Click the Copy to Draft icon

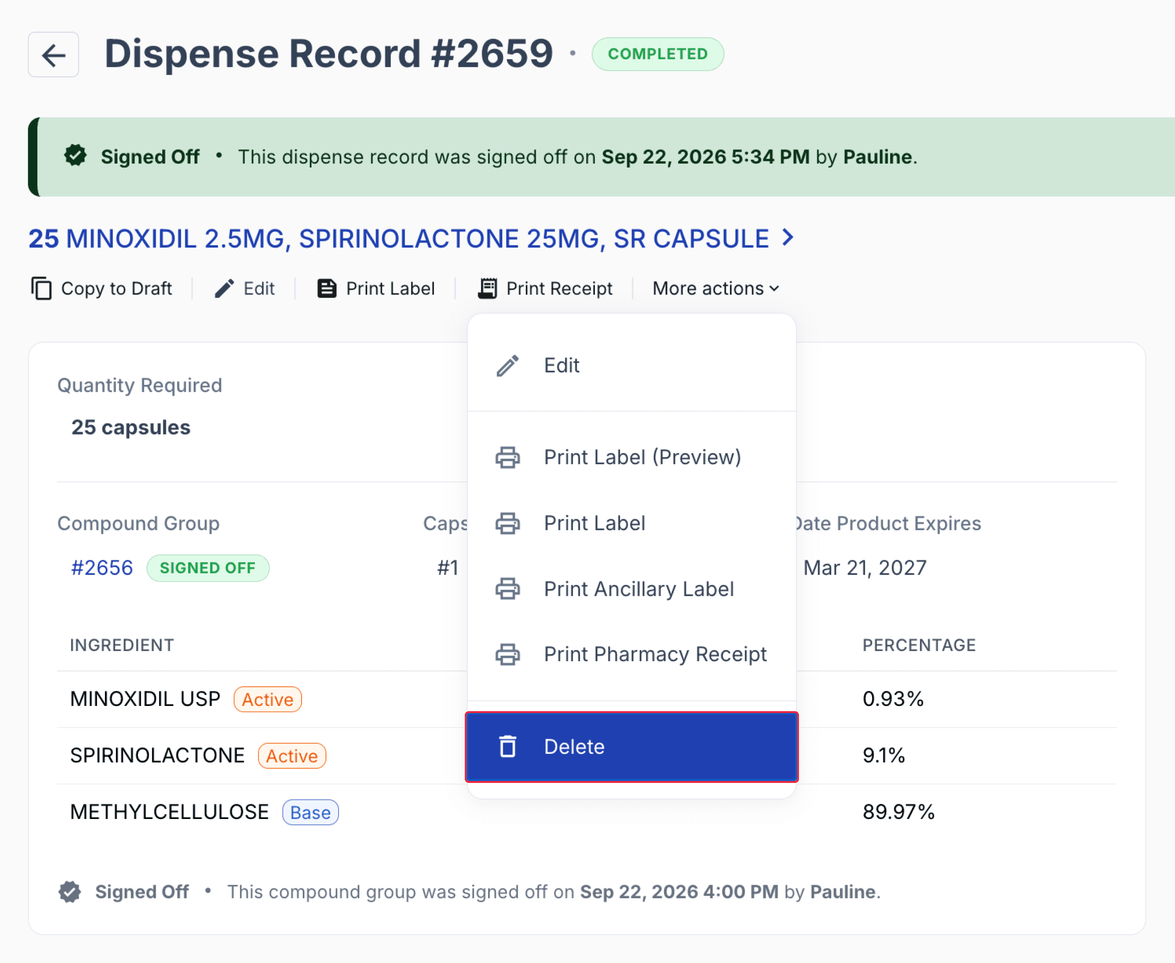[41, 288]
